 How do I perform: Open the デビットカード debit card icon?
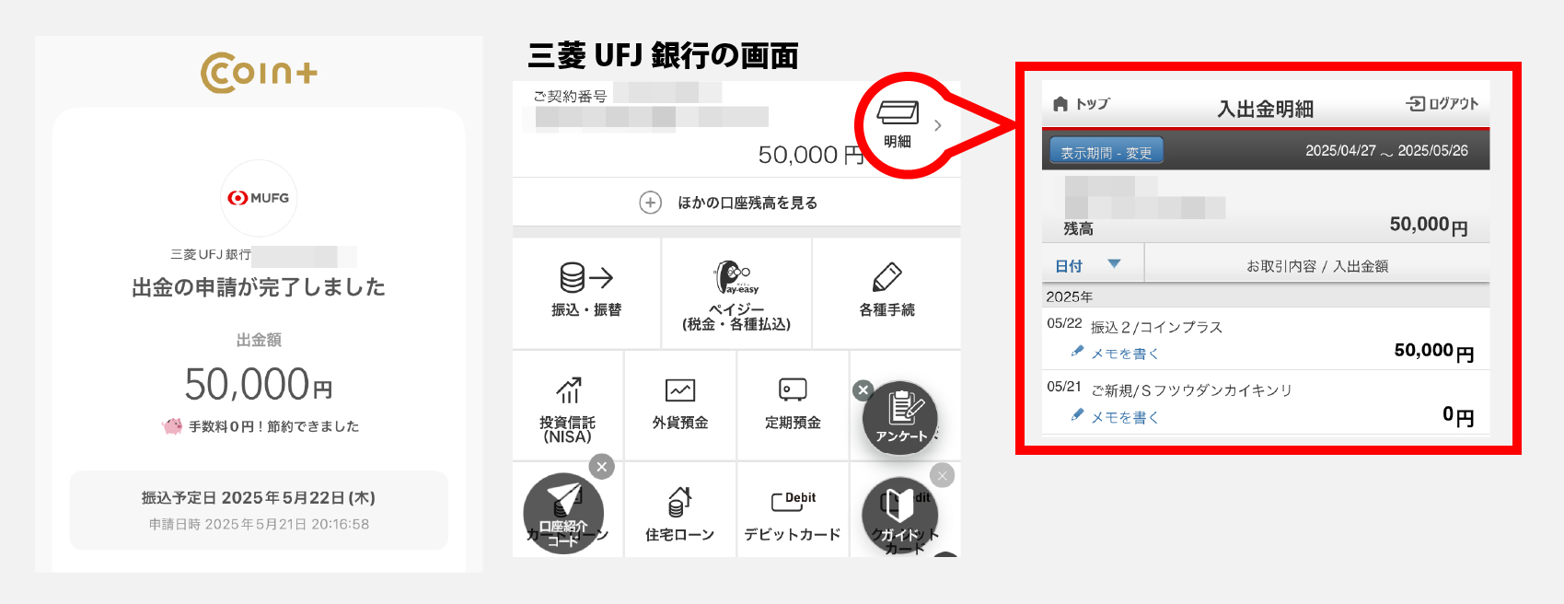[x=793, y=501]
